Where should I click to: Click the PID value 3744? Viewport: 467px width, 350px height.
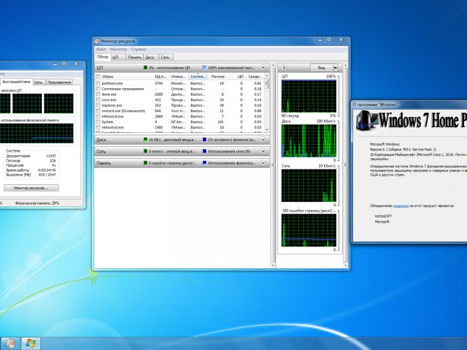159,83
